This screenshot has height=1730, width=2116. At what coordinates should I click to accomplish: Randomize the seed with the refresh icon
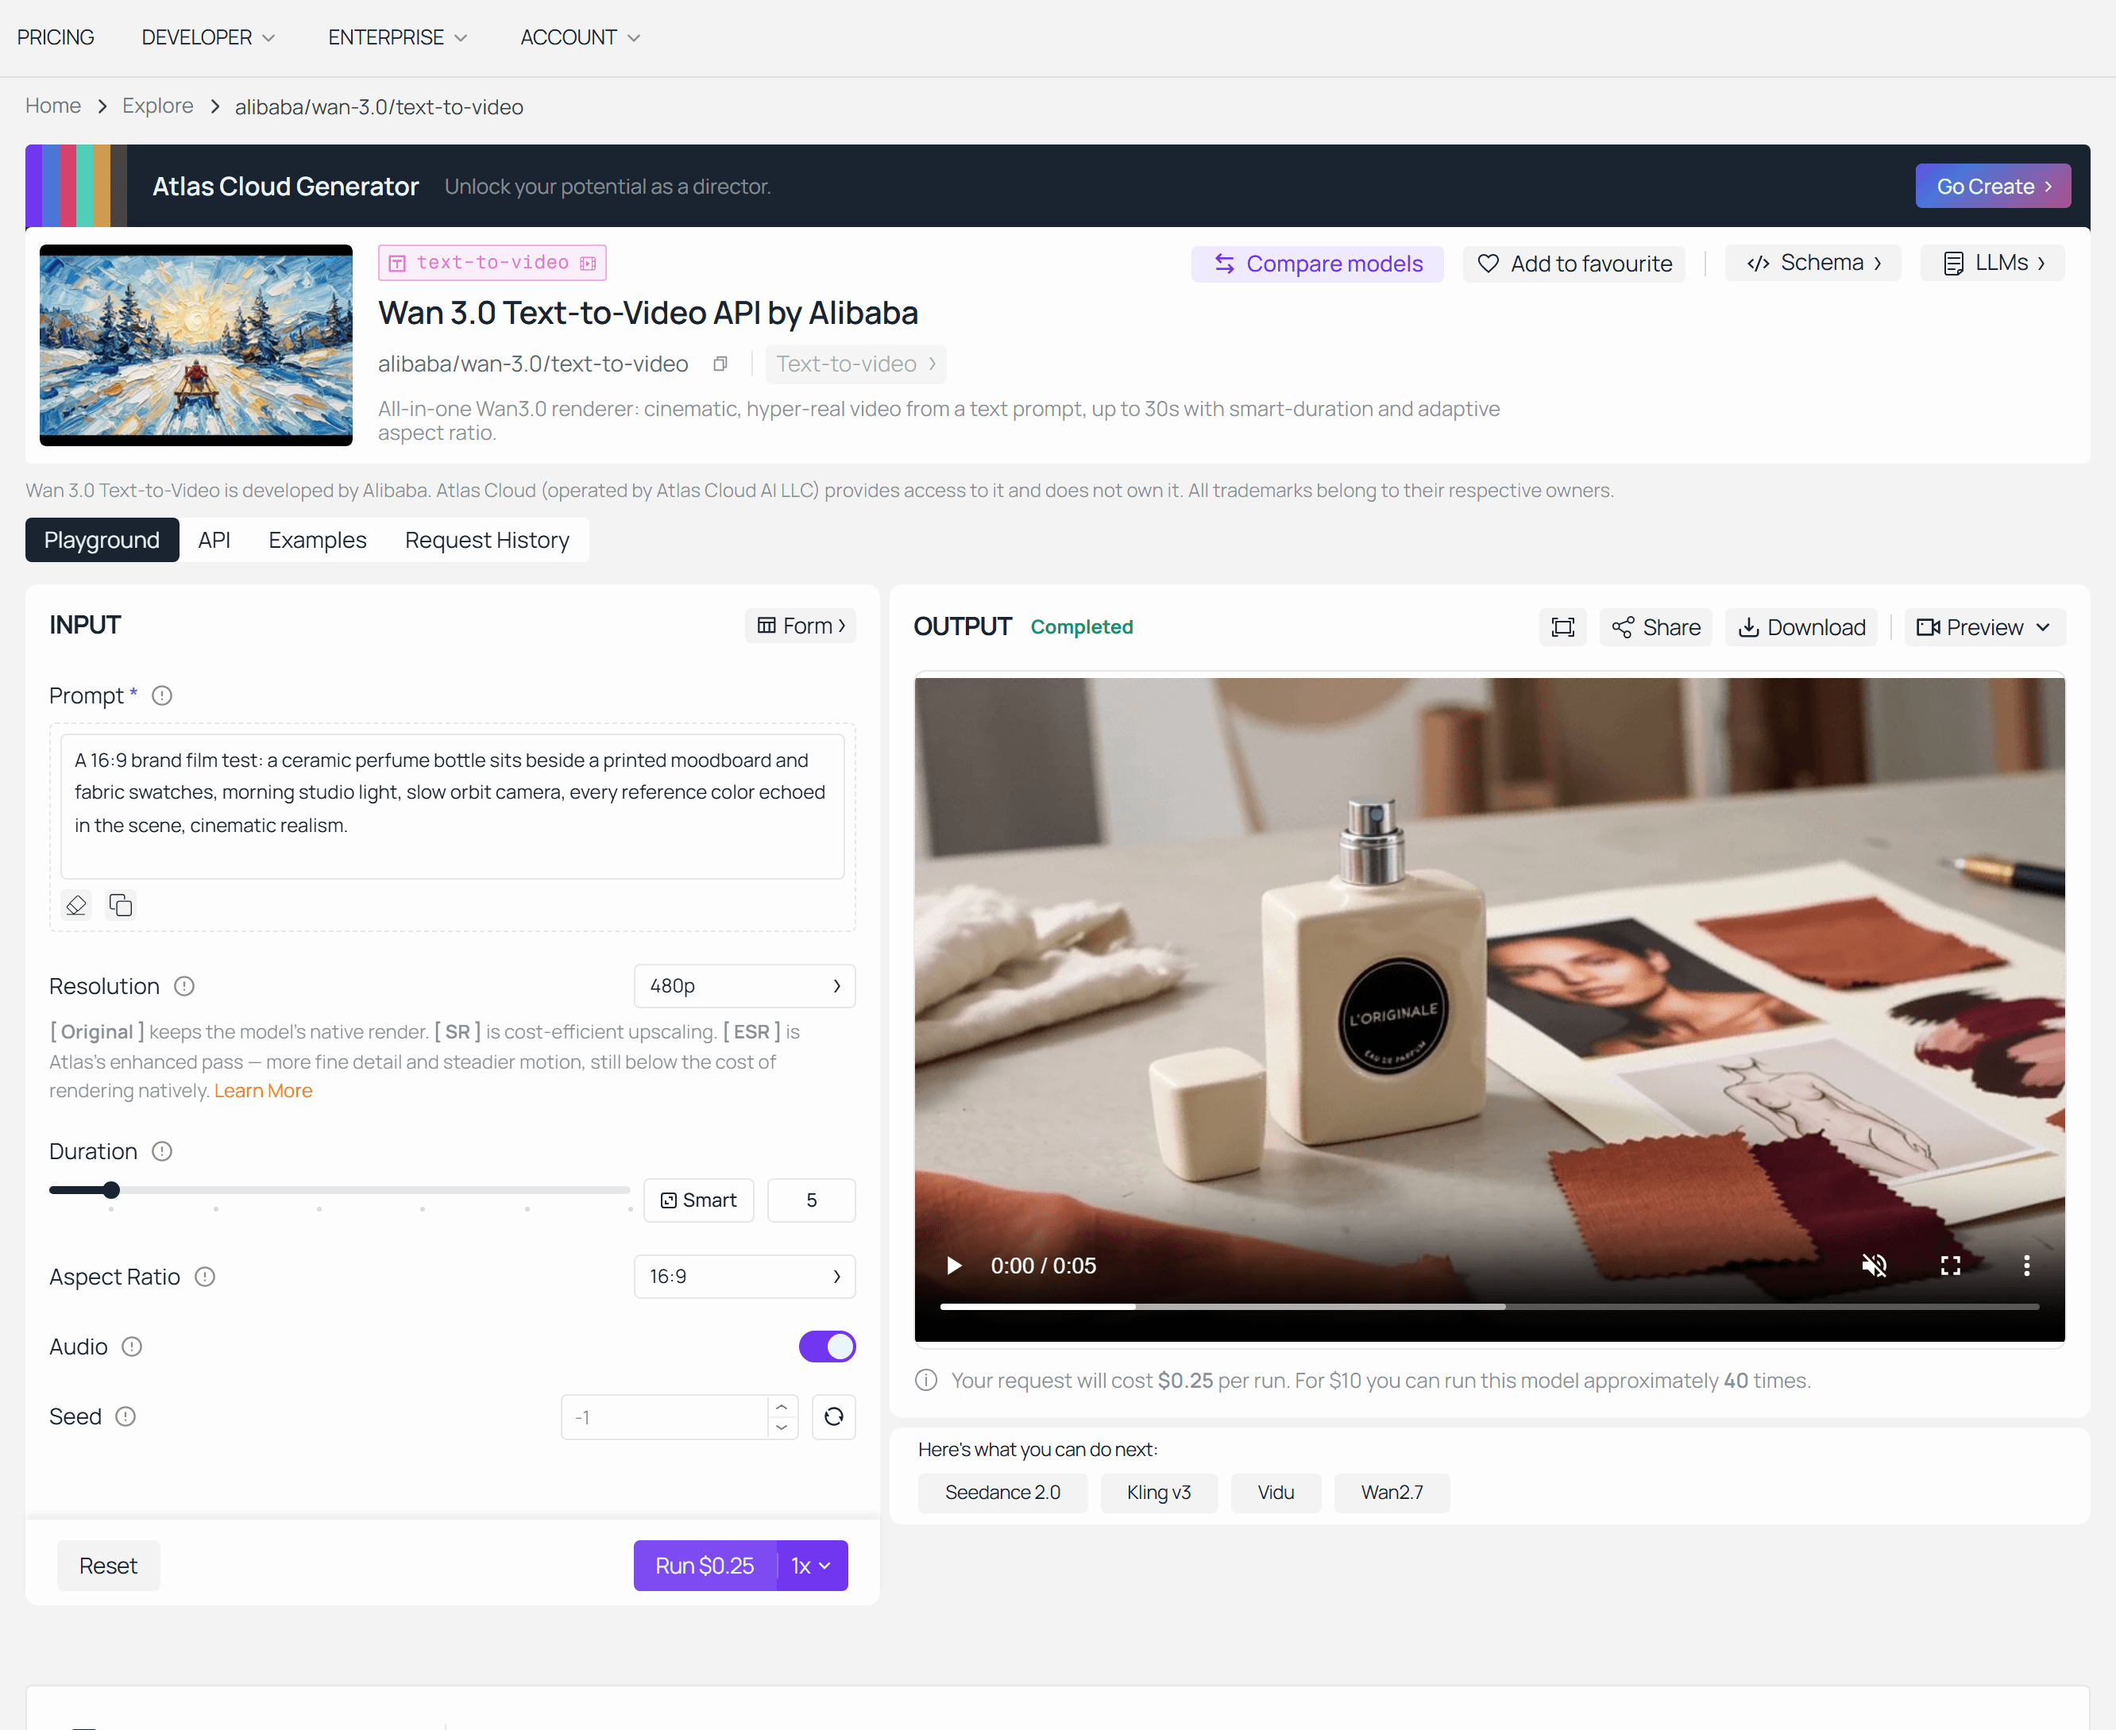(x=834, y=1417)
